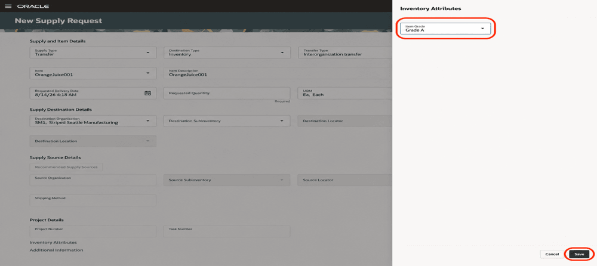Open the Supply Type dropdown
Image resolution: width=597 pixels, height=266 pixels.
147,52
